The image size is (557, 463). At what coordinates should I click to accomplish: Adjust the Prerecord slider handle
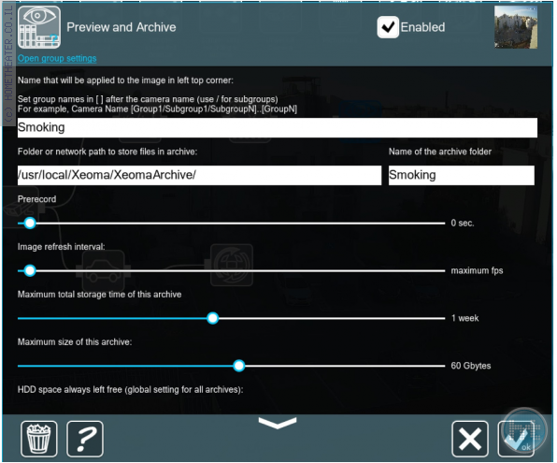[x=30, y=224]
